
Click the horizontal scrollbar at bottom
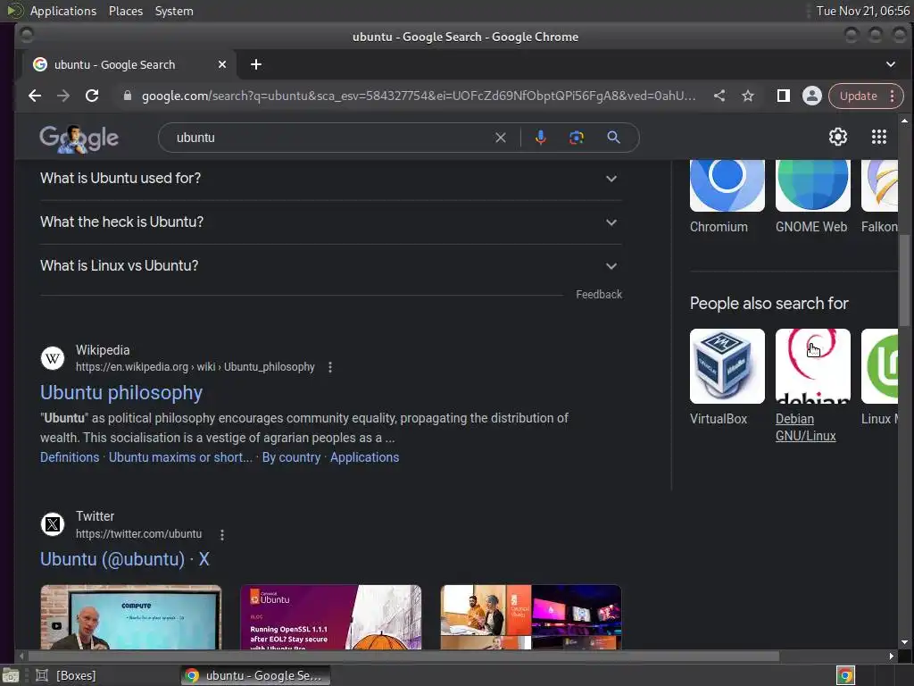pos(403,657)
